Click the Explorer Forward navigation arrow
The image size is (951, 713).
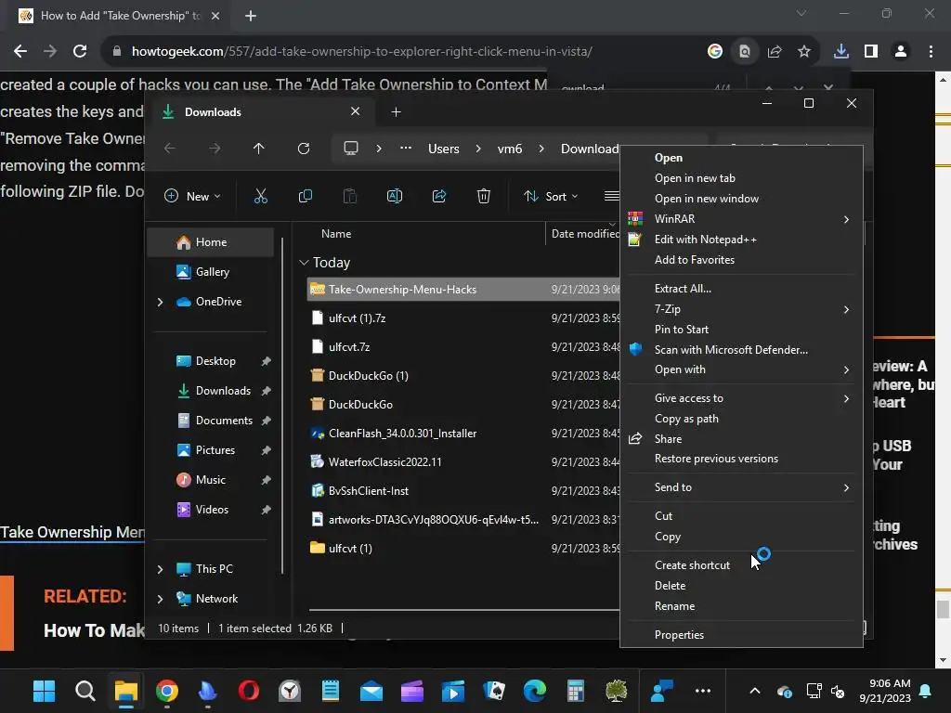point(215,149)
